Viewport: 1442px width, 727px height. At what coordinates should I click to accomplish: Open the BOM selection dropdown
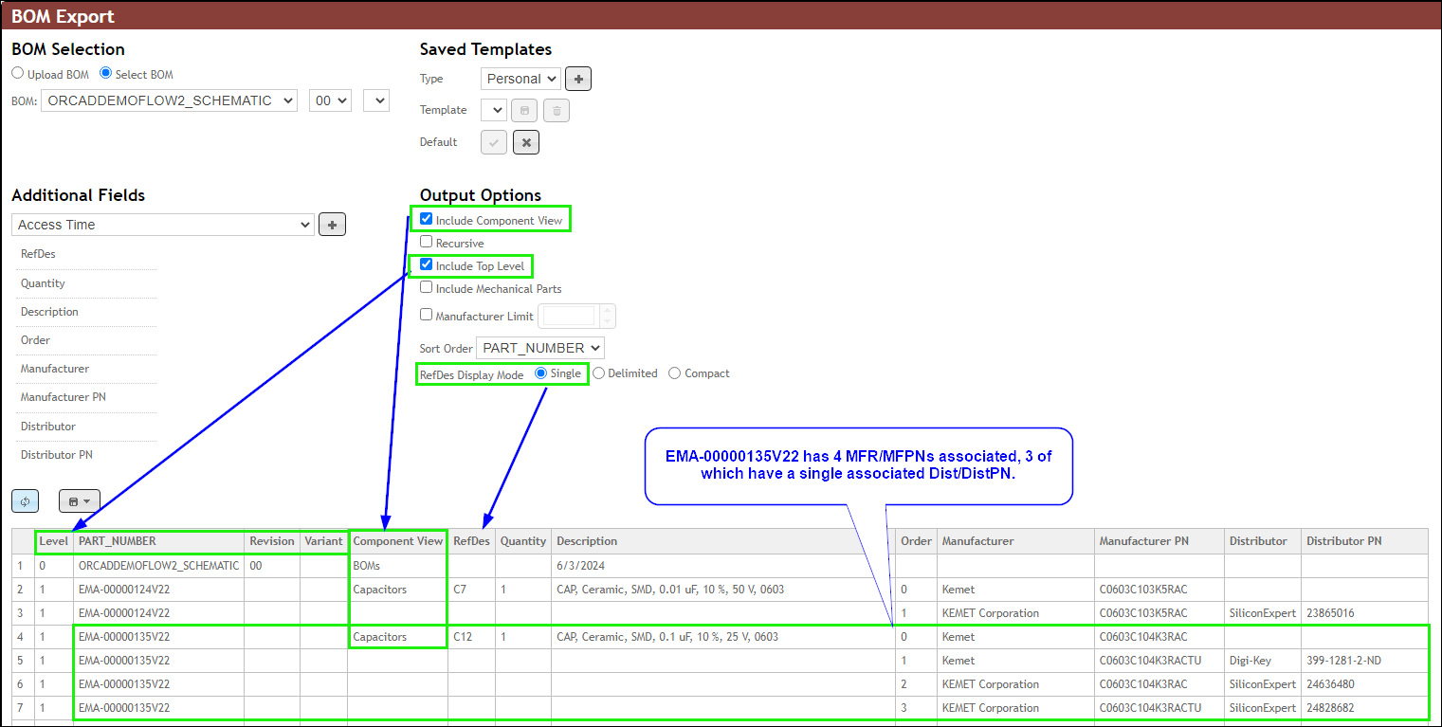pos(169,100)
